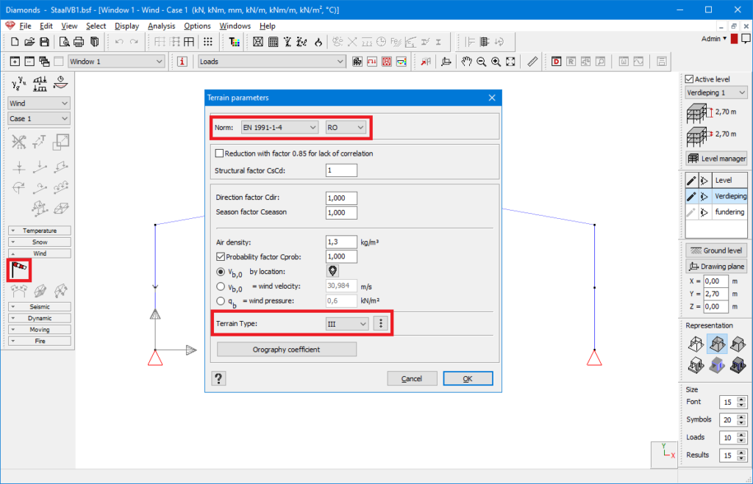Click the question mark help icon
The height and width of the screenshot is (484, 753).
click(x=219, y=378)
